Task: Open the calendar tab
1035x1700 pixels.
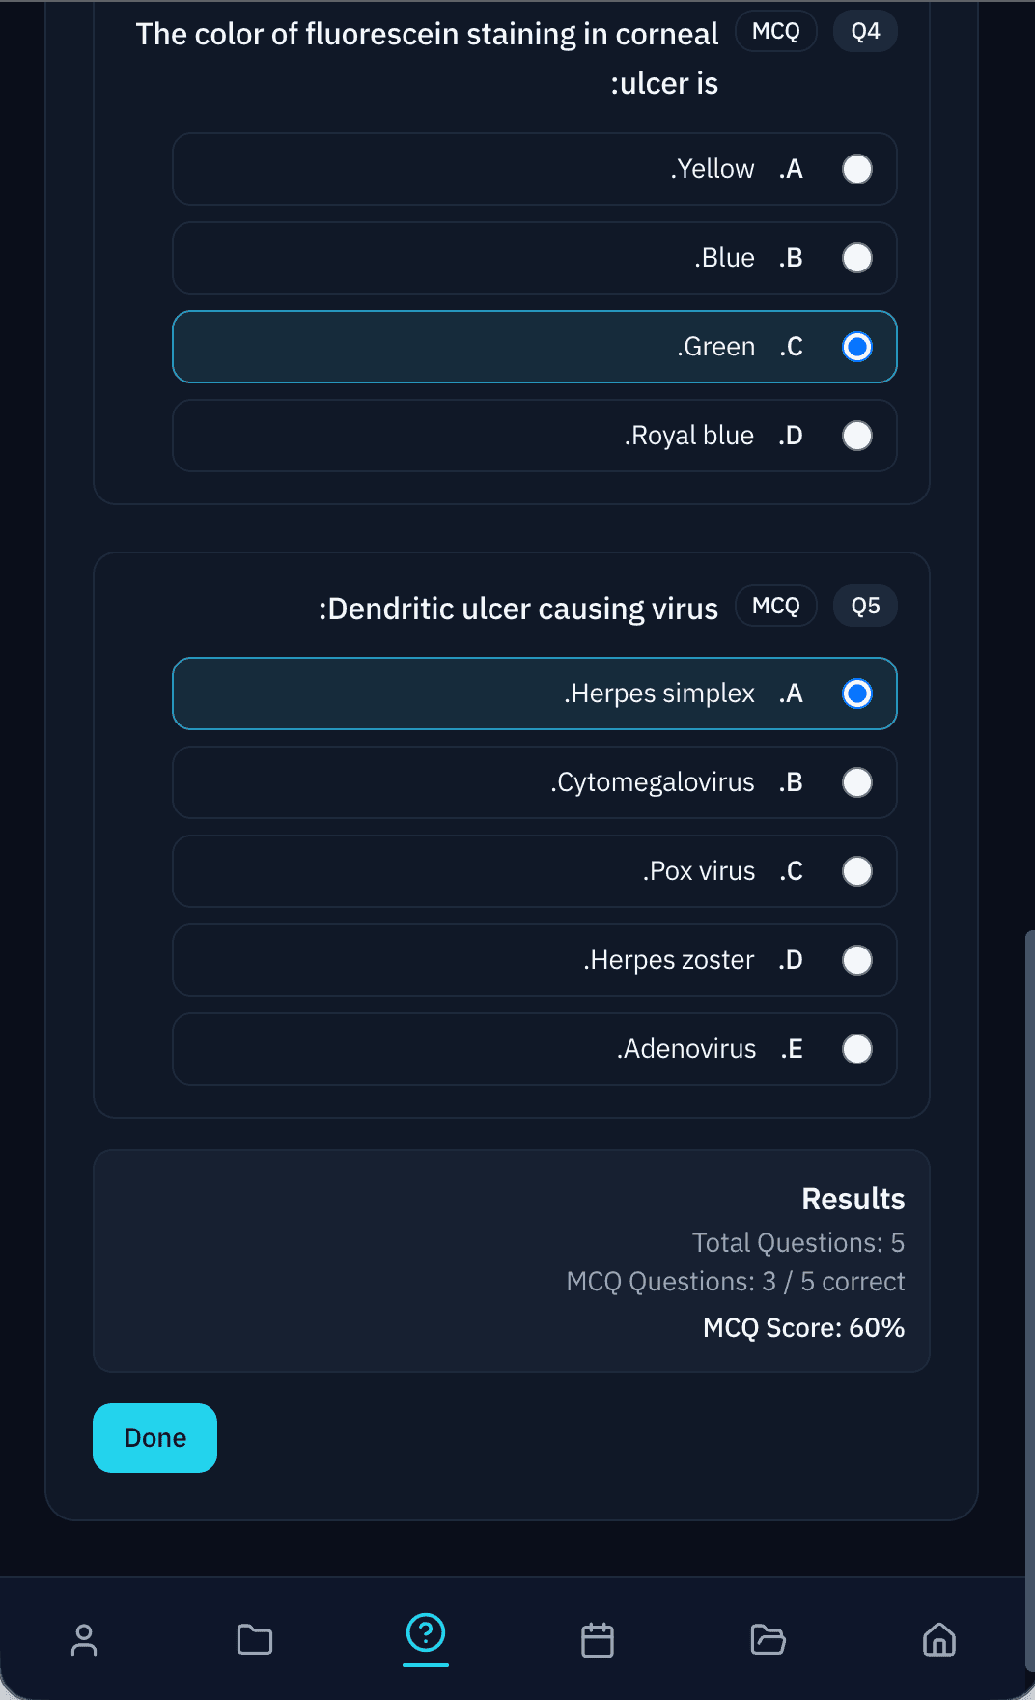Action: [598, 1639]
